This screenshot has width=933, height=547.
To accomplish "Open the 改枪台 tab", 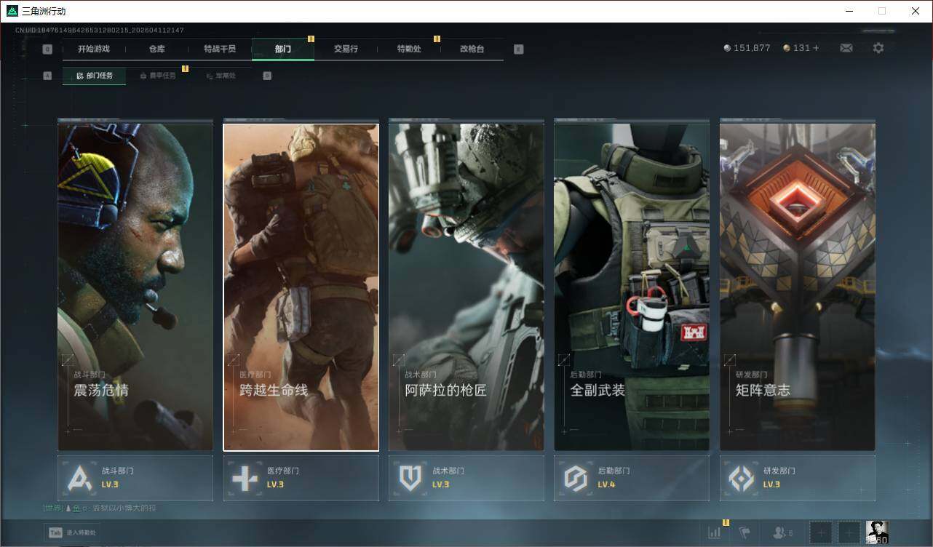I will [472, 49].
